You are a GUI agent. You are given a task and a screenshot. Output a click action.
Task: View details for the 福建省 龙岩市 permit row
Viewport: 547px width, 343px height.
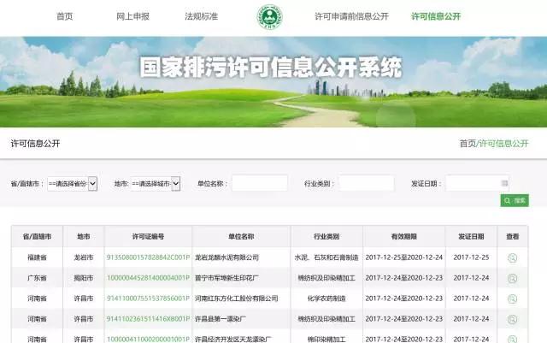(512, 257)
